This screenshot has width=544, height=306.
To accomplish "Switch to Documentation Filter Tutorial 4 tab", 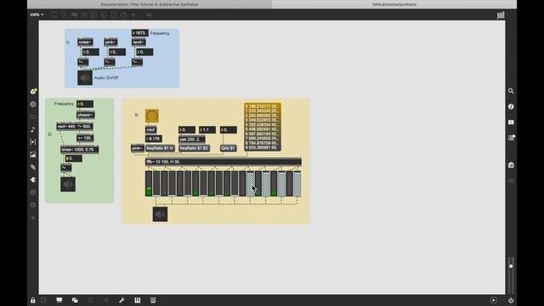I will (x=150, y=4).
